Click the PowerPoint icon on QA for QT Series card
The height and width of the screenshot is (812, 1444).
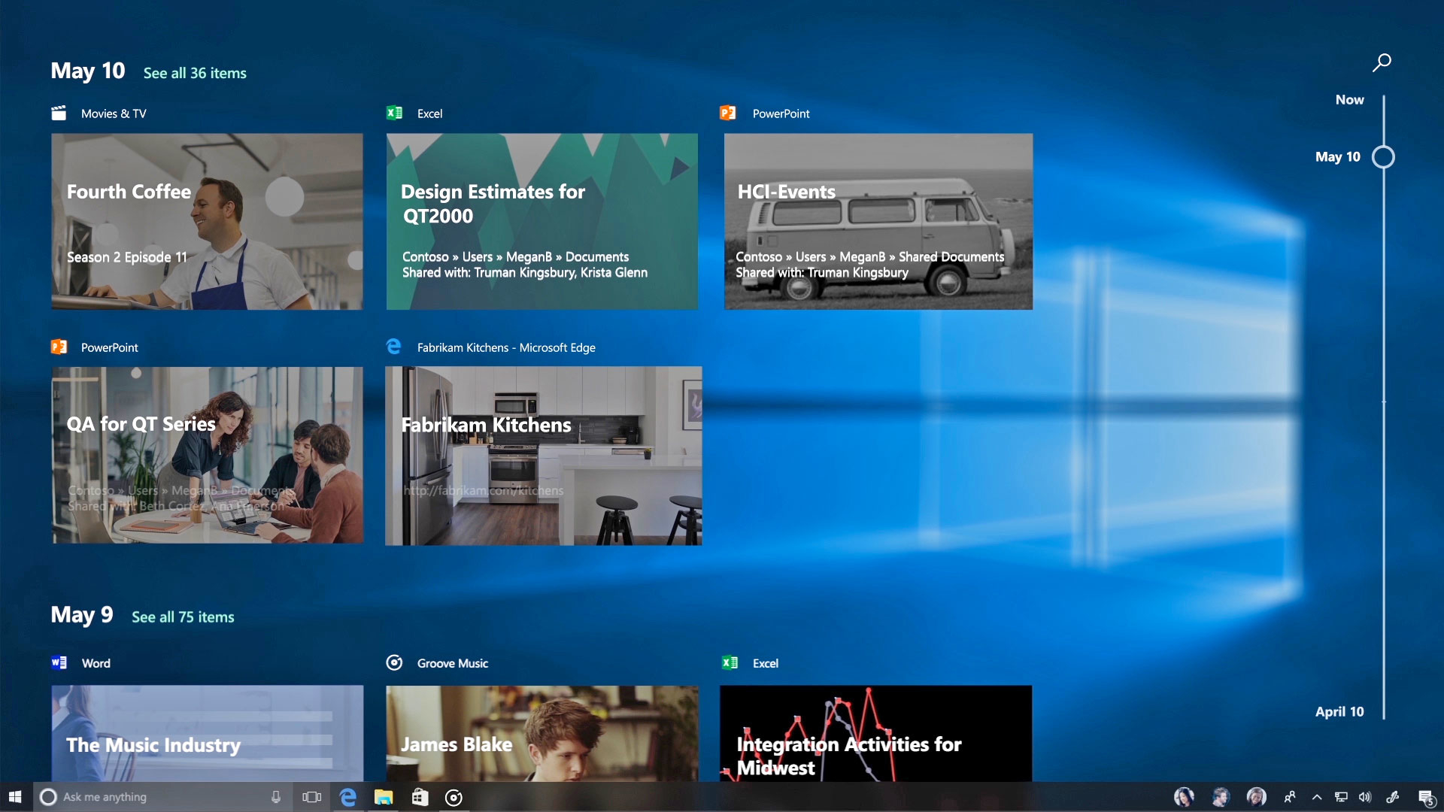(59, 346)
